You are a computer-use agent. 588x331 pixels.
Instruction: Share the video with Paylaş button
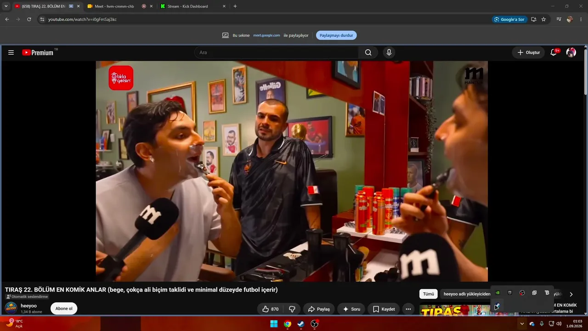click(x=319, y=309)
